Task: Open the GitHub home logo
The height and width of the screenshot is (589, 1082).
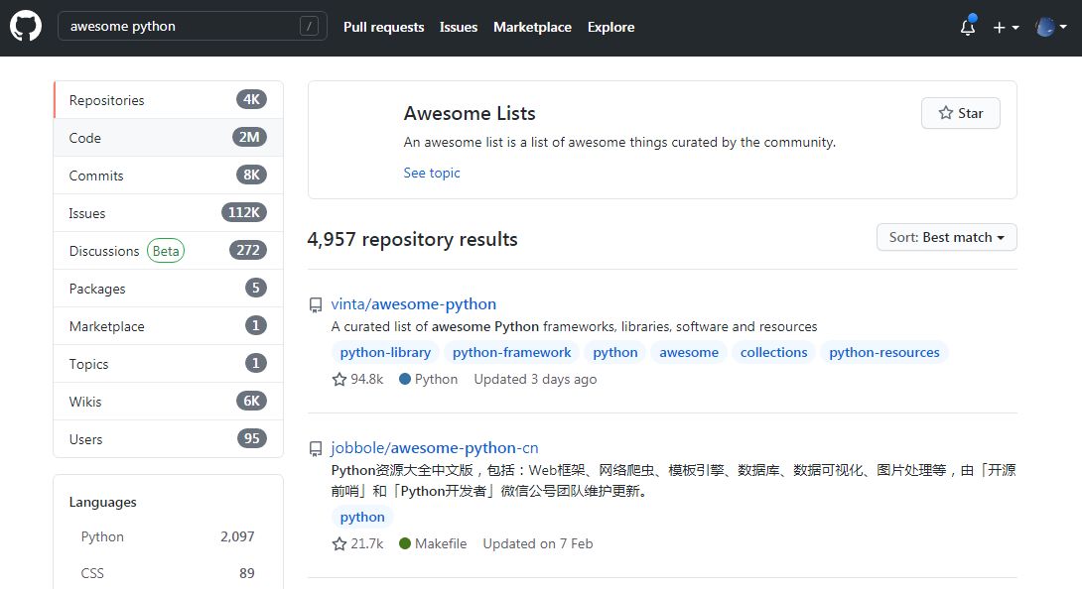Action: pos(26,26)
